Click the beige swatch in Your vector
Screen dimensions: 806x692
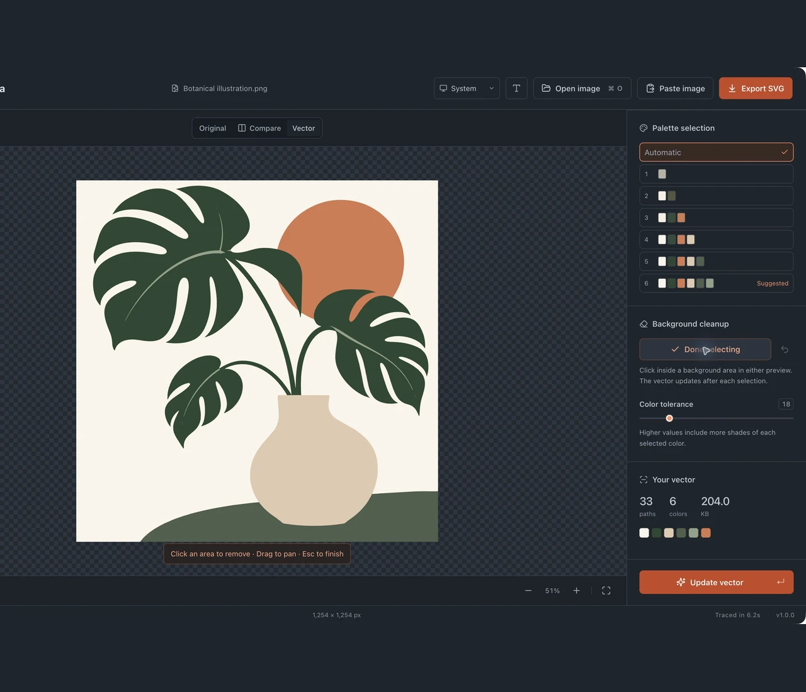669,533
